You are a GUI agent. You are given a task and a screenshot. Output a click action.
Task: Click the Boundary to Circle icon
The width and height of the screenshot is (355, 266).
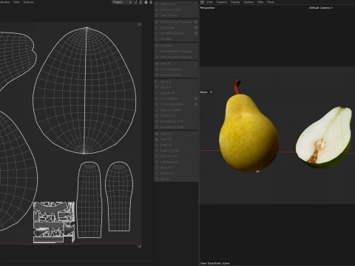pyautogui.click(x=157, y=121)
